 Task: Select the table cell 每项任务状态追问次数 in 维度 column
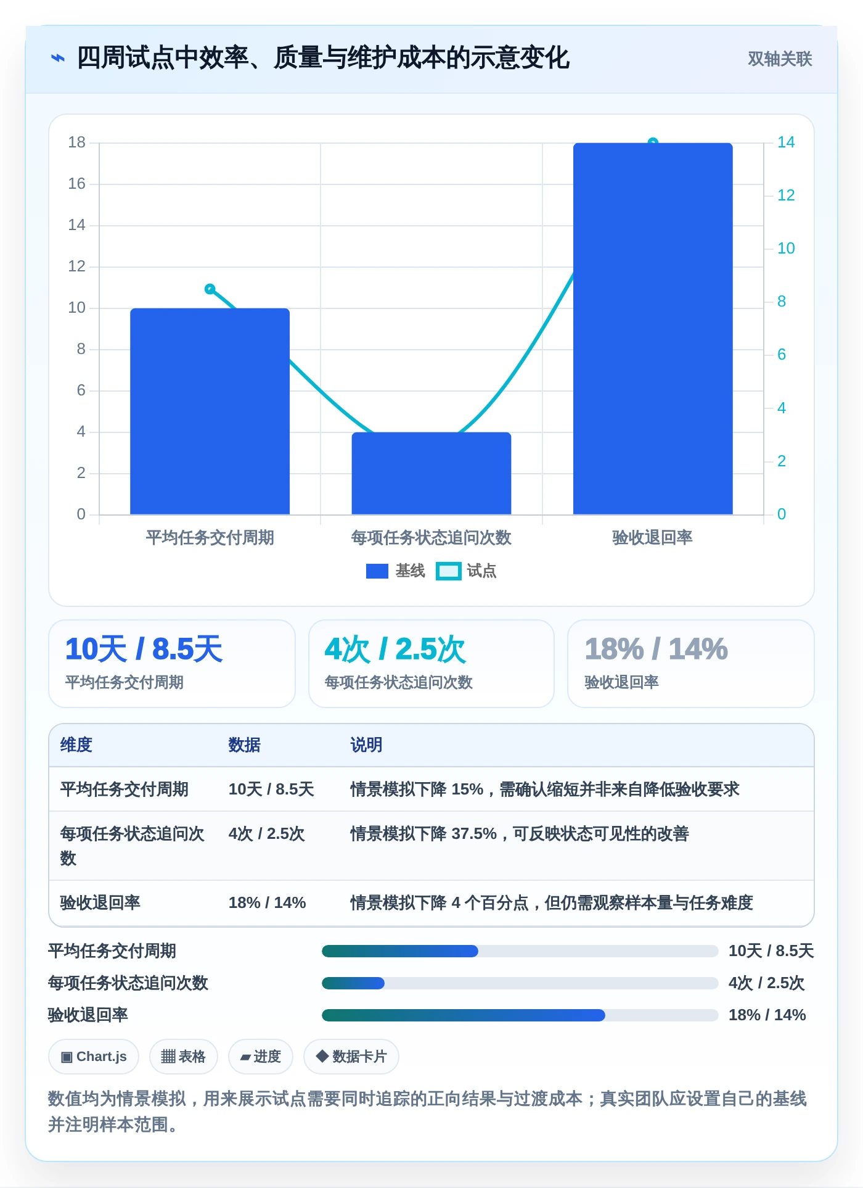[x=133, y=846]
